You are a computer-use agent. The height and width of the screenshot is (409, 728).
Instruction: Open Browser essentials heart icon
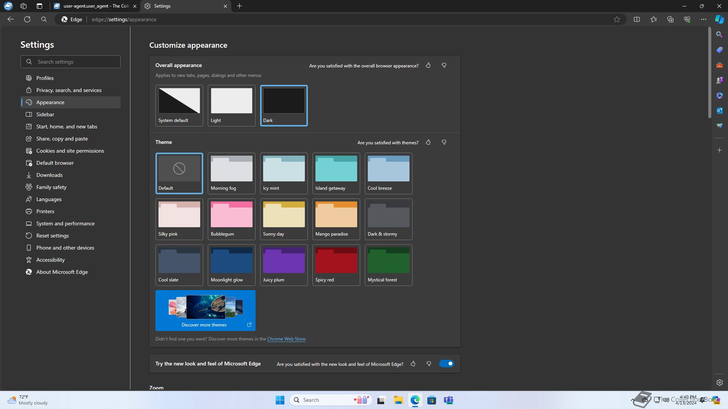[x=687, y=19]
